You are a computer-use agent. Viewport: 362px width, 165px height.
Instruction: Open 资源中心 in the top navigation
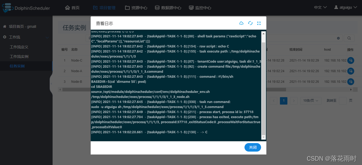(x=136, y=8)
